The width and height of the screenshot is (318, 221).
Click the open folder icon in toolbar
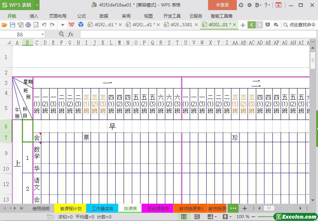click(4, 25)
